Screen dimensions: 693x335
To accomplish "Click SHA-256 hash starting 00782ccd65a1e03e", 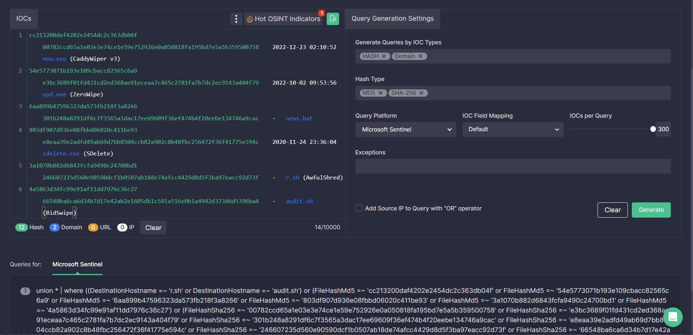I will click(151, 47).
